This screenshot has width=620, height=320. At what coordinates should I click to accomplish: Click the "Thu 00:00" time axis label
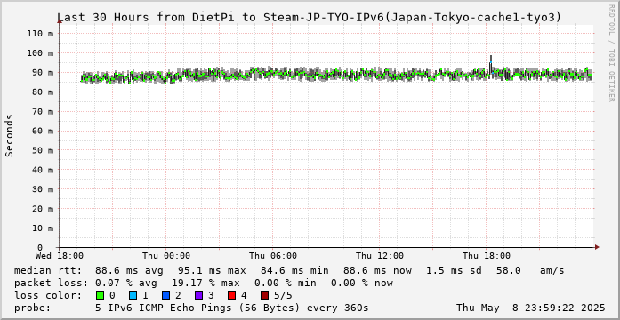click(166, 256)
